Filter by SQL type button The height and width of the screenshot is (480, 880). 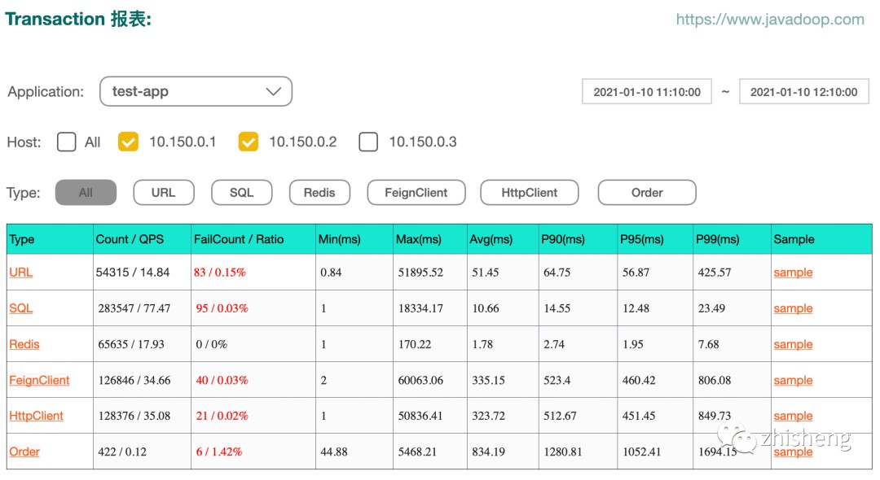coord(241,193)
